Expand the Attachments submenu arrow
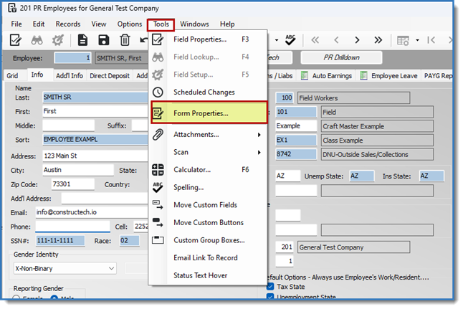 tap(259, 135)
